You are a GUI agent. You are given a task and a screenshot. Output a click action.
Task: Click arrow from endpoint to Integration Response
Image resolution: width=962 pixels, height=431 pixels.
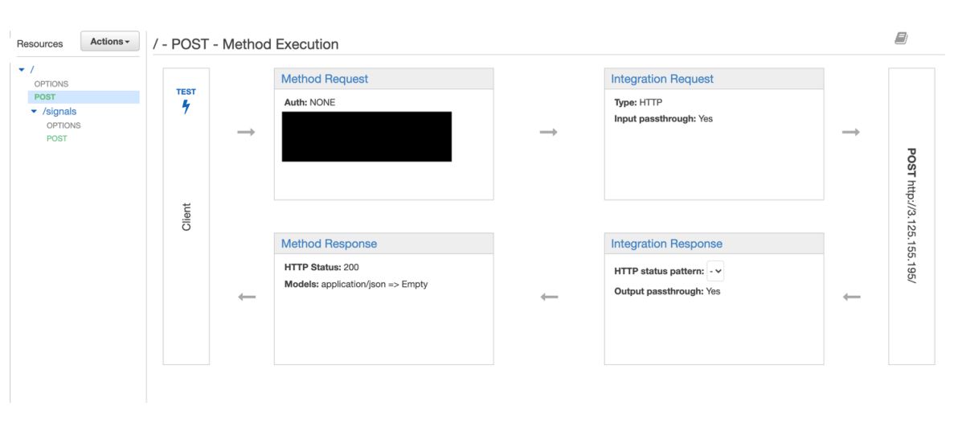852,298
